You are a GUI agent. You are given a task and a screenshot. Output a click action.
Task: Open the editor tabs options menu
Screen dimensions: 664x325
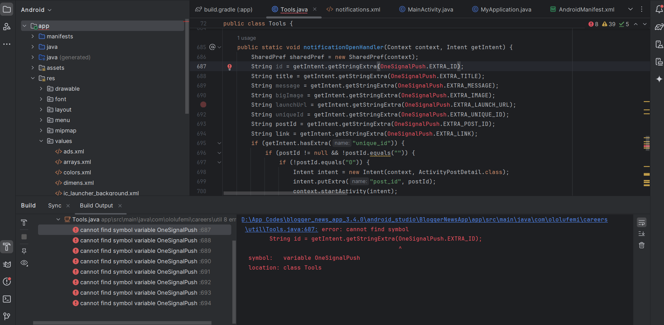point(642,9)
